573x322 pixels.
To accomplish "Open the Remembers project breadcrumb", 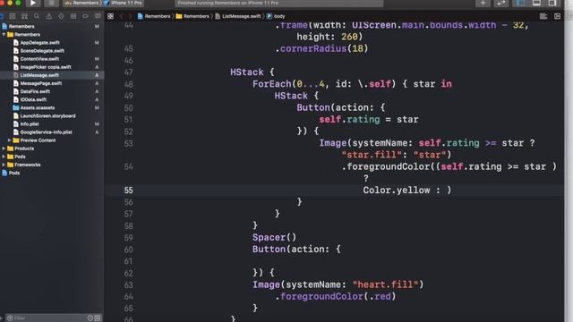I will (154, 16).
